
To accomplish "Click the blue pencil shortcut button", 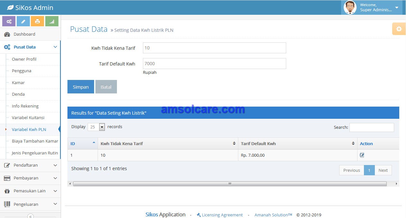I will coord(23,21).
